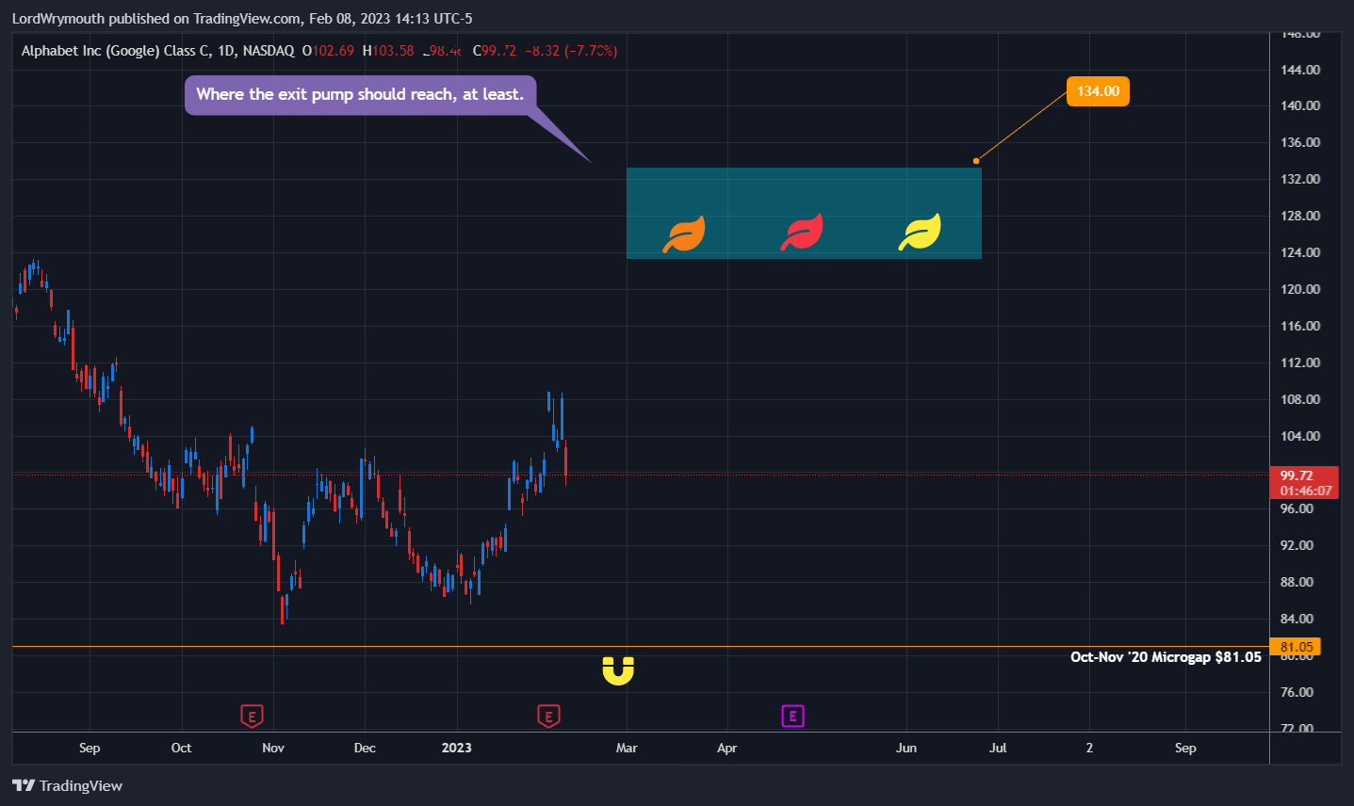This screenshot has width=1354, height=806.
Task: Click the orange 81.05 price axis tag
Action: tap(1297, 647)
